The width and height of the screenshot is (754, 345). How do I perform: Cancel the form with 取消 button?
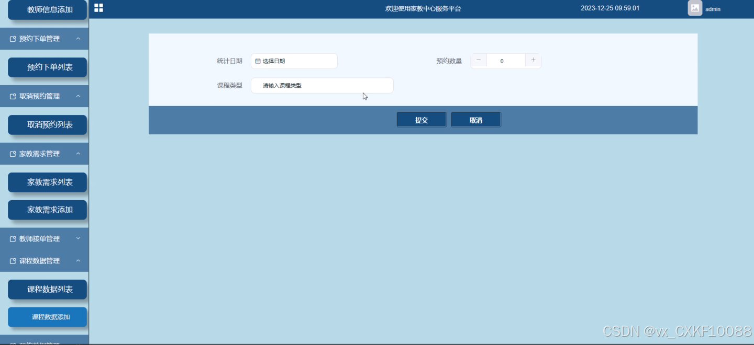pyautogui.click(x=476, y=120)
